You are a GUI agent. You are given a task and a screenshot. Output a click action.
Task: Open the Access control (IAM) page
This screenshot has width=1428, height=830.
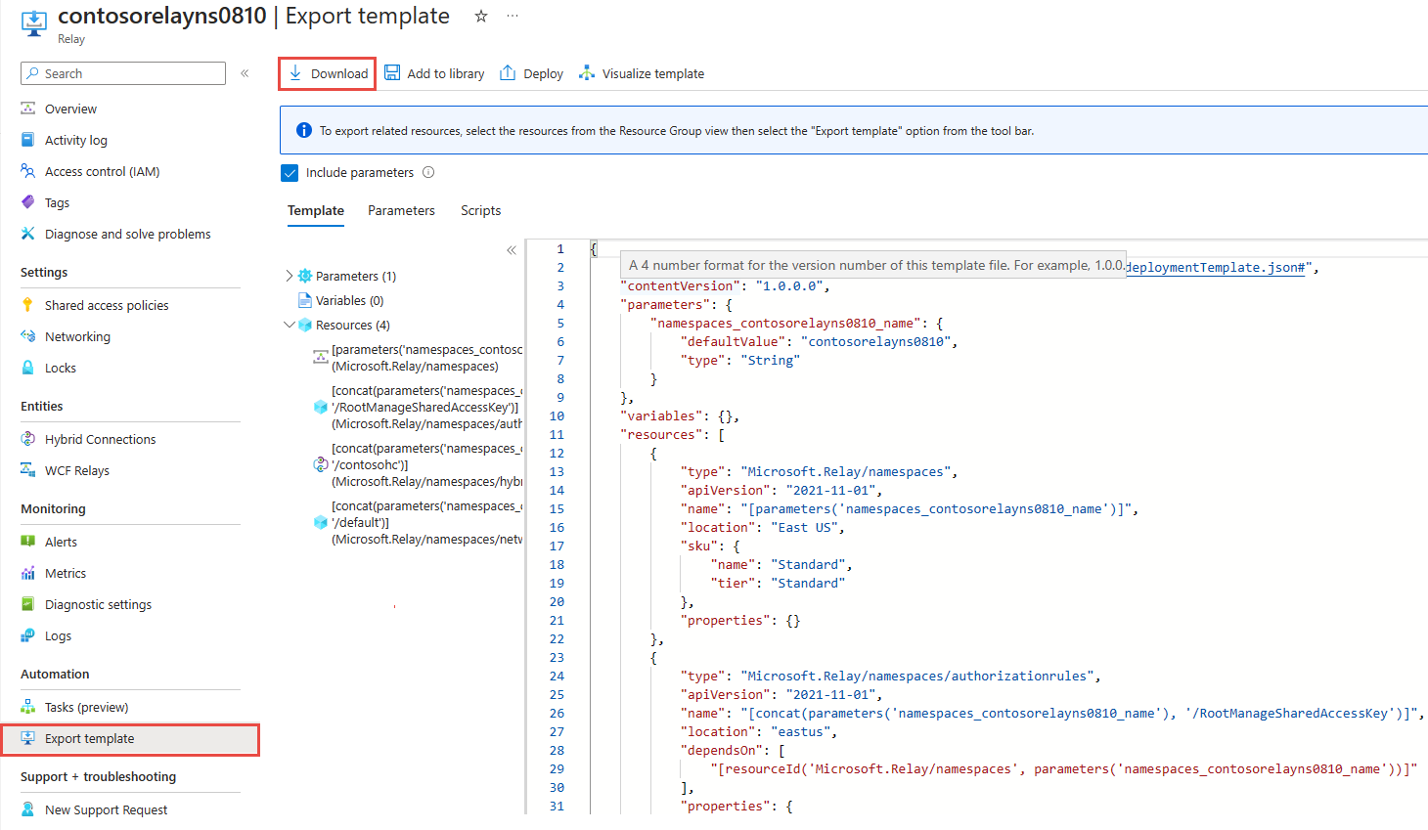coord(102,171)
